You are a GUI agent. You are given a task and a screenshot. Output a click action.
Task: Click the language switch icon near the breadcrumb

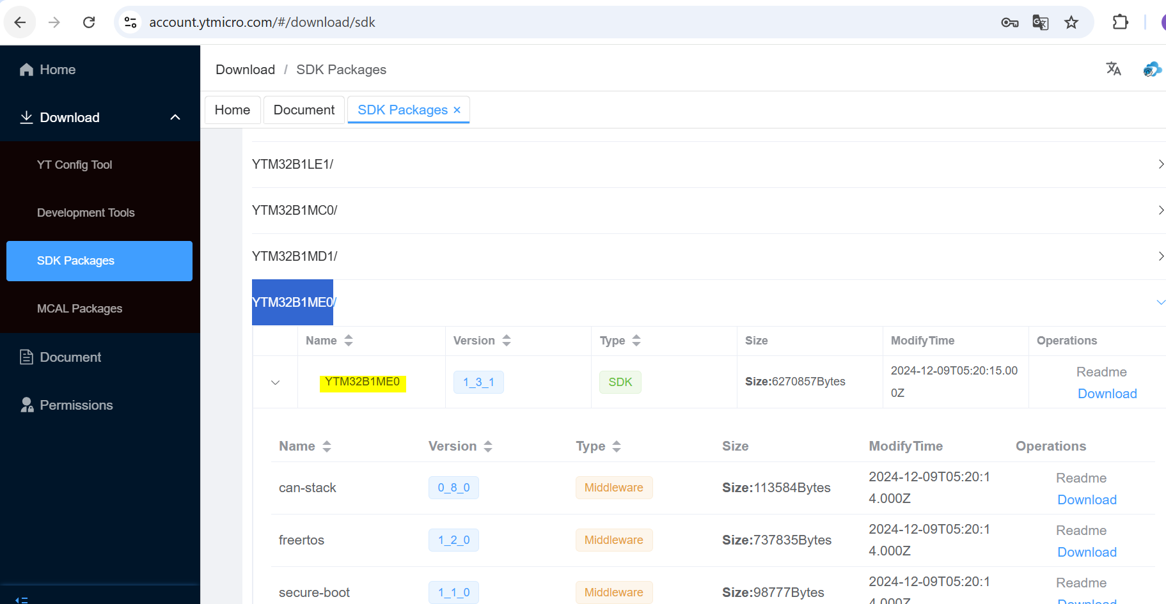pos(1114,68)
